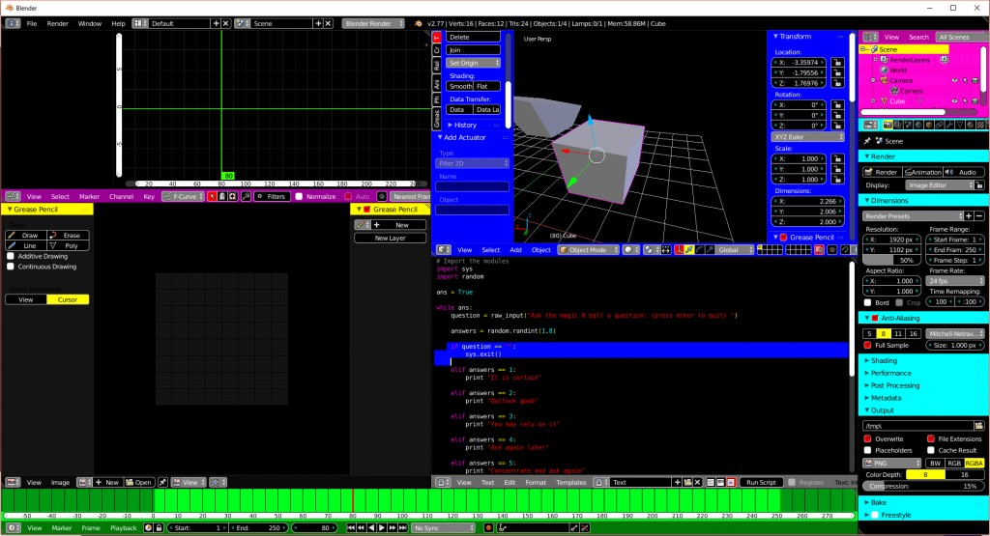Open the Playback menu in timeline
Image resolution: width=990 pixels, height=536 pixels.
(x=123, y=528)
